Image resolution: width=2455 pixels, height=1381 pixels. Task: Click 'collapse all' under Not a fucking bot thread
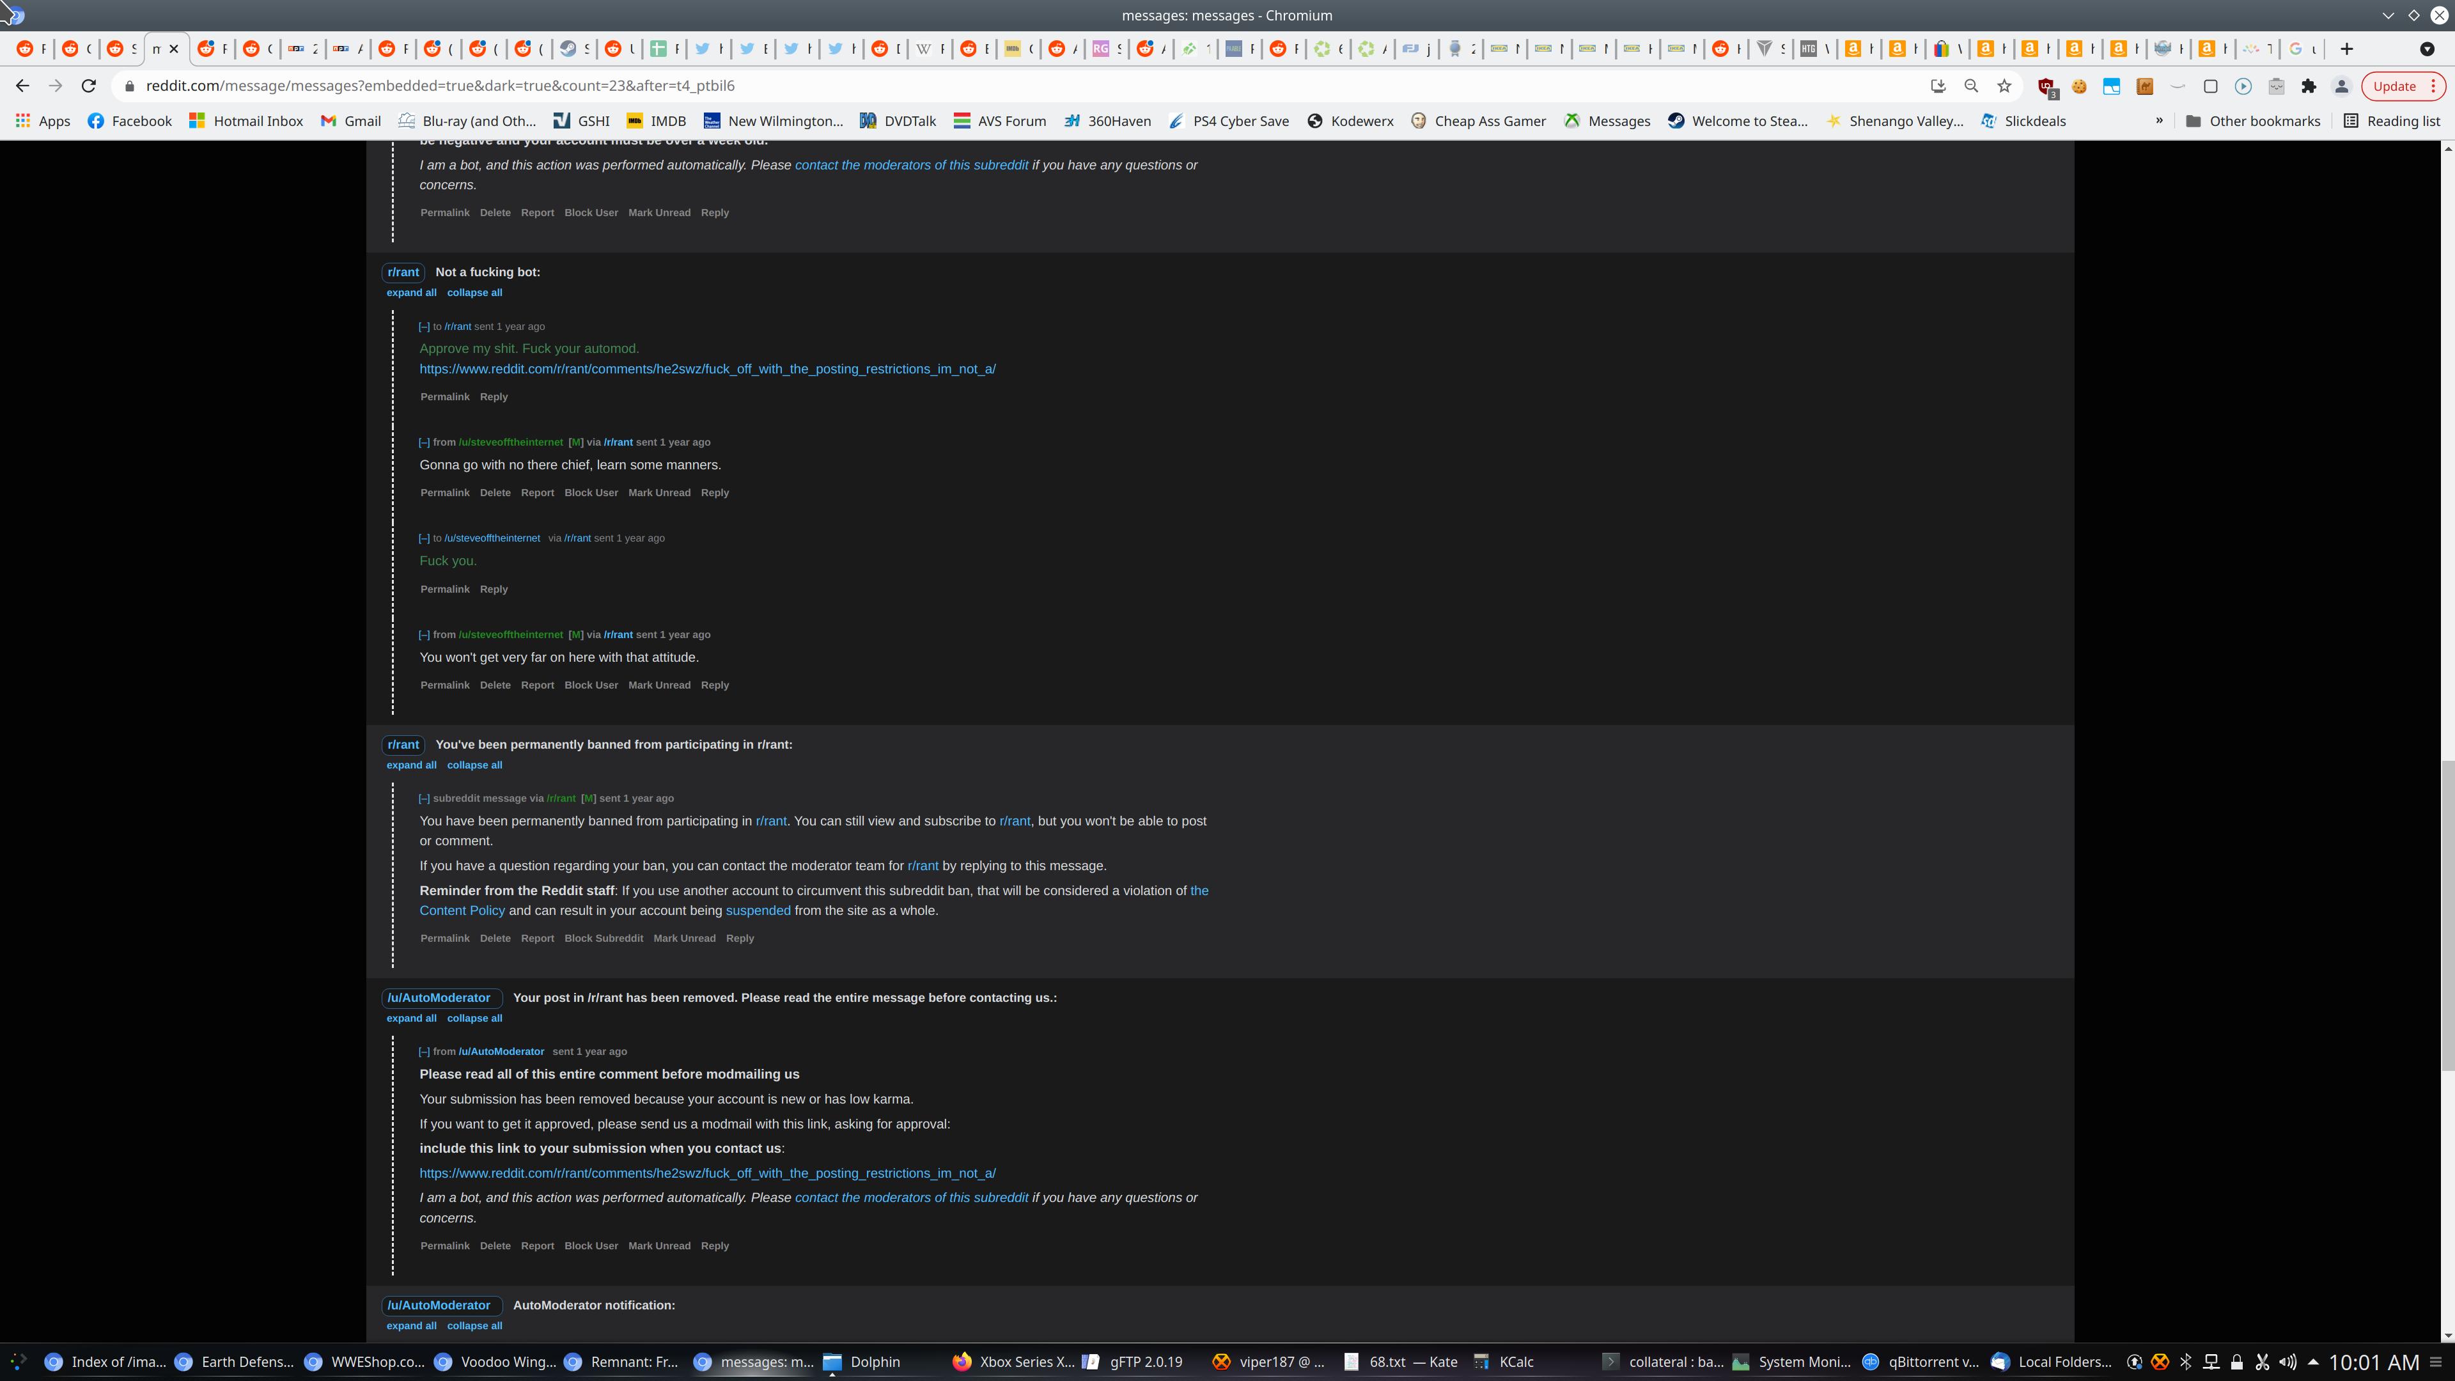(x=474, y=293)
